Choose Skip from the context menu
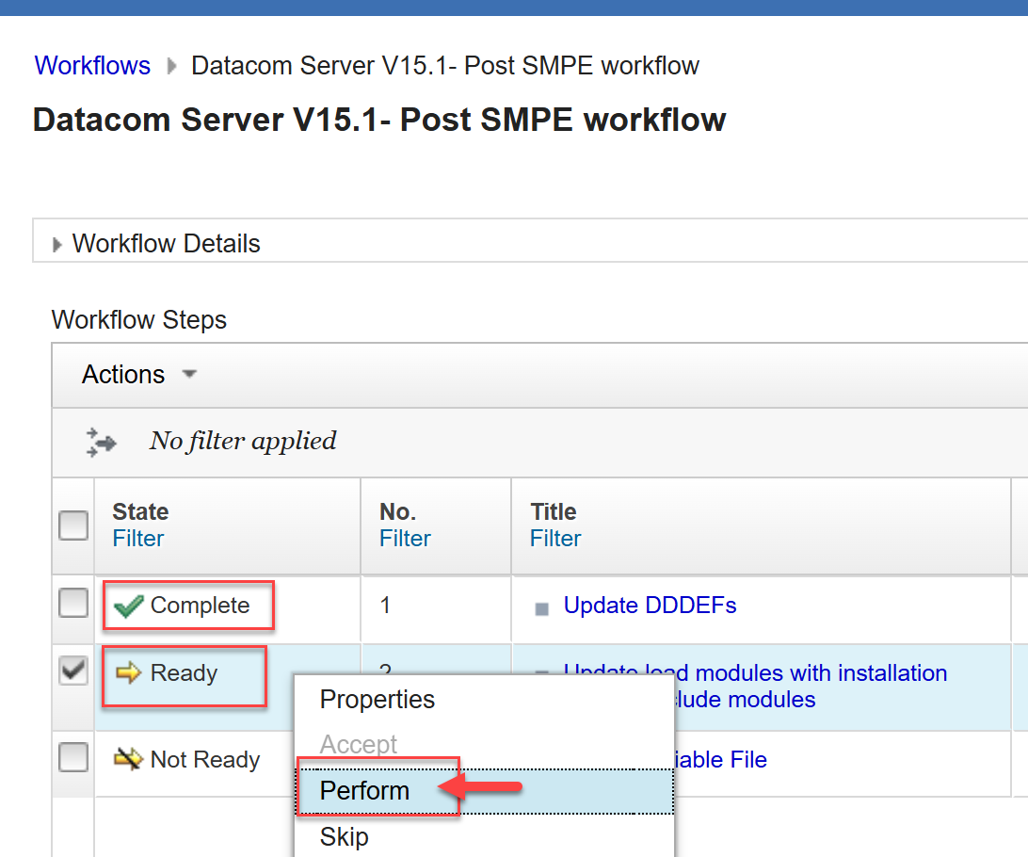Screen dimensions: 1028x857 (x=344, y=836)
